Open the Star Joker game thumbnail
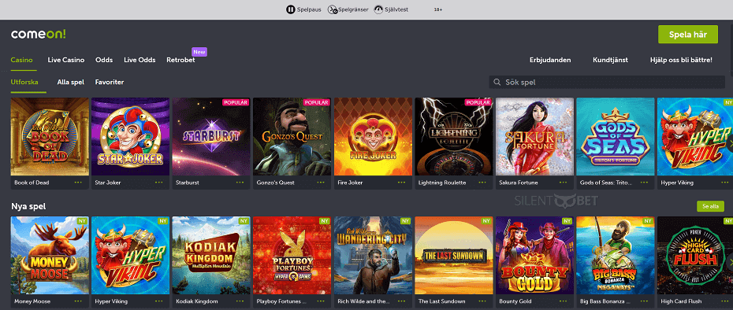 pos(130,136)
